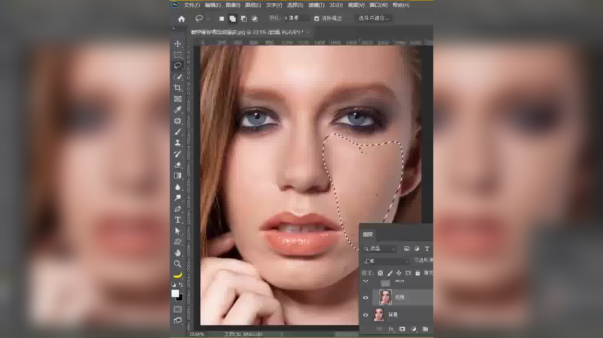Click the background color swatch
Screen dimensions: 603x338
coord(180,298)
